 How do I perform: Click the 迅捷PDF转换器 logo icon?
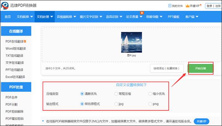pos(5,6)
